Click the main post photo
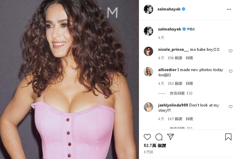The width and height of the screenshot is (235, 159). tap(69, 79)
